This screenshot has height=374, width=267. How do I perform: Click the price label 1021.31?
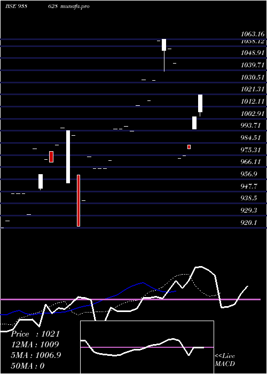point(253,89)
